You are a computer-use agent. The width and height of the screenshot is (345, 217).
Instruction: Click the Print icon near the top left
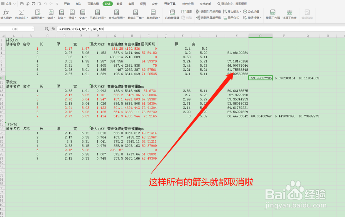[x=33, y=3]
